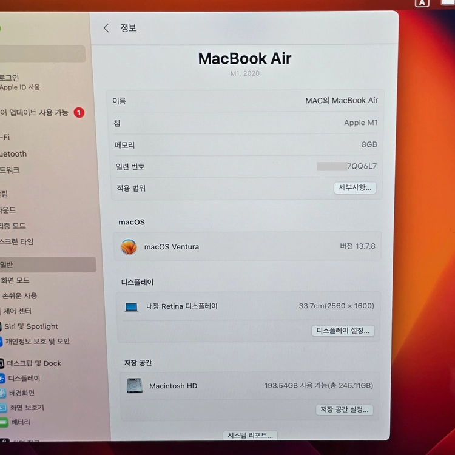Open 개인정보 보호 및 보안 settings

tap(37, 341)
